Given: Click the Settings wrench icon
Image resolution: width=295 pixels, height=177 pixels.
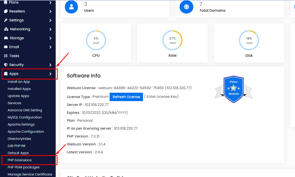Looking at the screenshot, I should 6,20.
